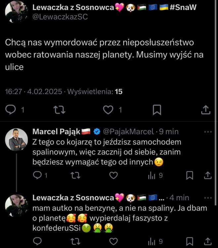The height and width of the screenshot is (248, 218).
Task: Share Marcel Pająk's reply
Action: click(x=207, y=175)
